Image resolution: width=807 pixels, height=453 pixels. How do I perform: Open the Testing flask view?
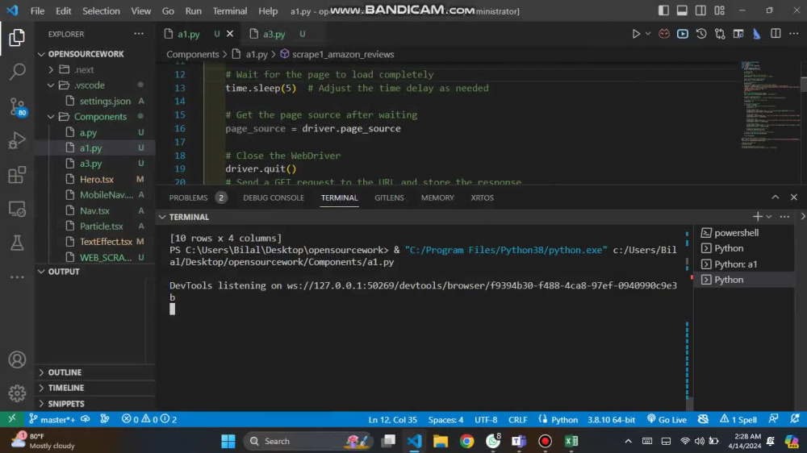17,243
